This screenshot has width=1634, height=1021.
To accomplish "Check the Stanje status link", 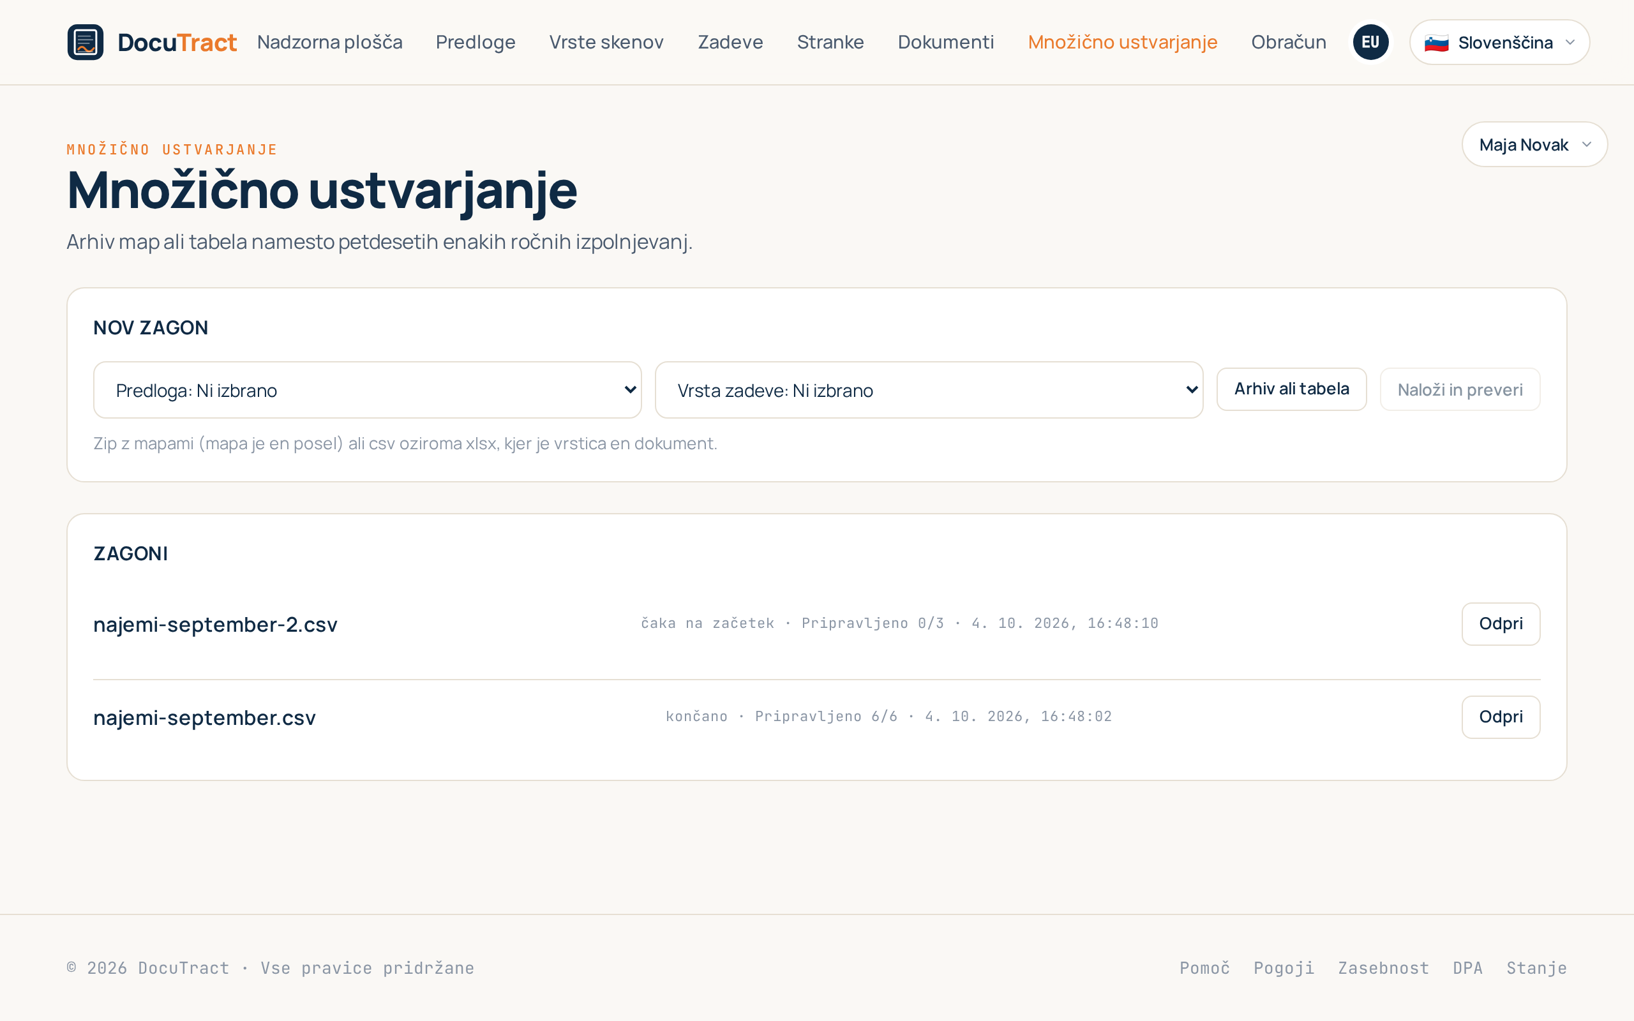I will click(x=1536, y=967).
